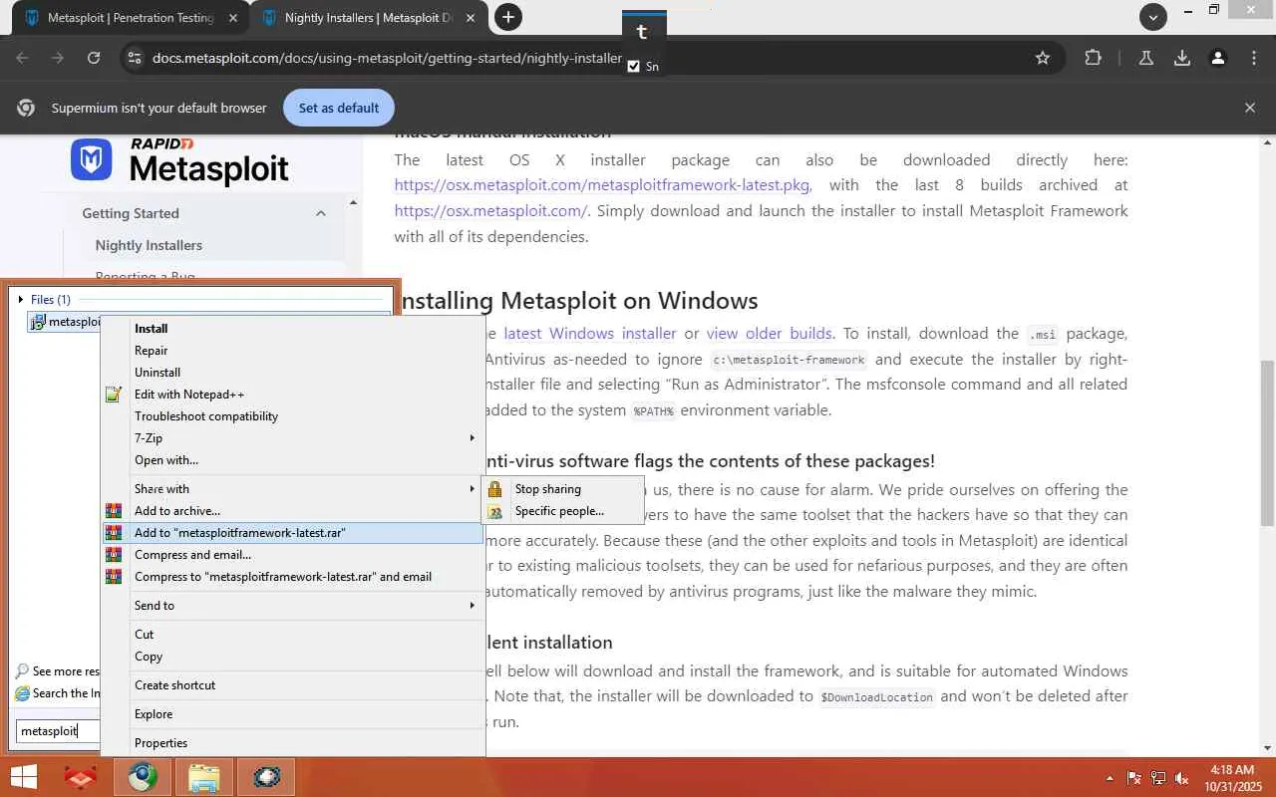
Task: Expand the Send to submenu
Action: 293,606
